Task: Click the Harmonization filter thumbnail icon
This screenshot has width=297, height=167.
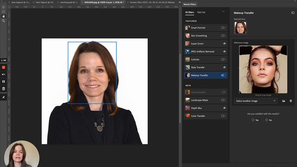Action: coord(187,92)
